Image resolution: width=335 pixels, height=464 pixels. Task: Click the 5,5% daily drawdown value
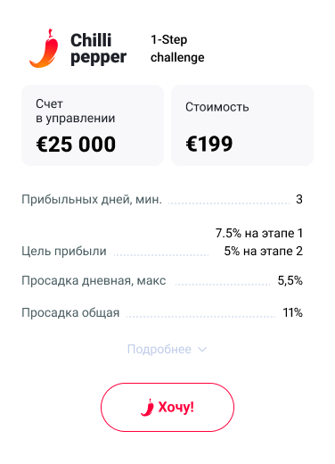(290, 280)
